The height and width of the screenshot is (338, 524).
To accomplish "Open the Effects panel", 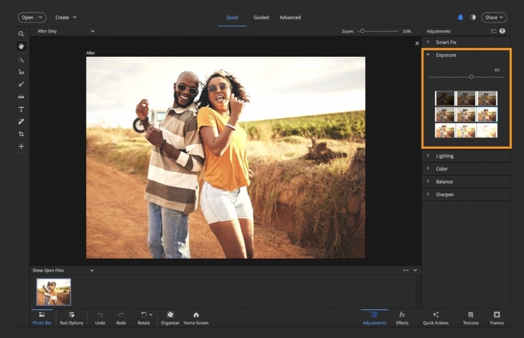I will [x=402, y=318].
